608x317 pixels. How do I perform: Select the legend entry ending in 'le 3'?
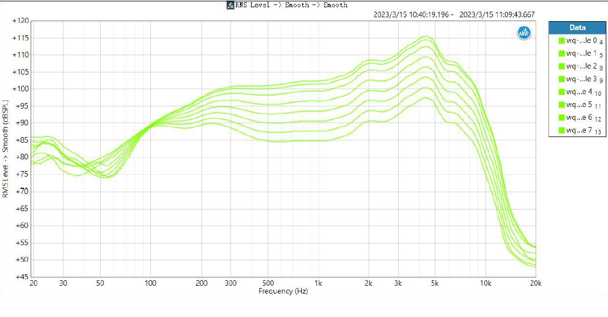[582, 79]
